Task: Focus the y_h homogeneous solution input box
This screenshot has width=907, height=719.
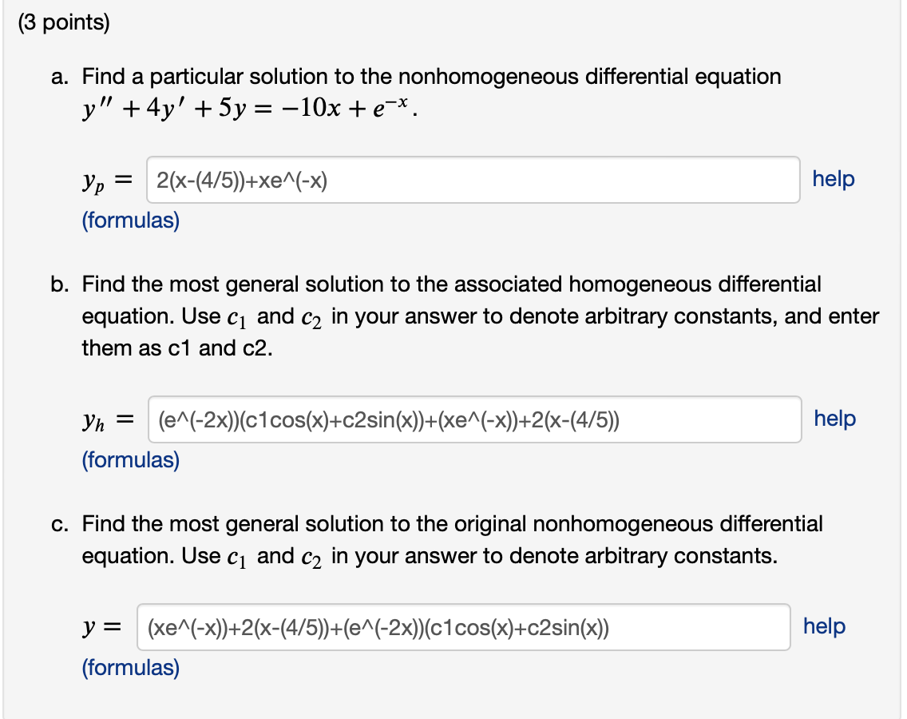Action: point(475,419)
